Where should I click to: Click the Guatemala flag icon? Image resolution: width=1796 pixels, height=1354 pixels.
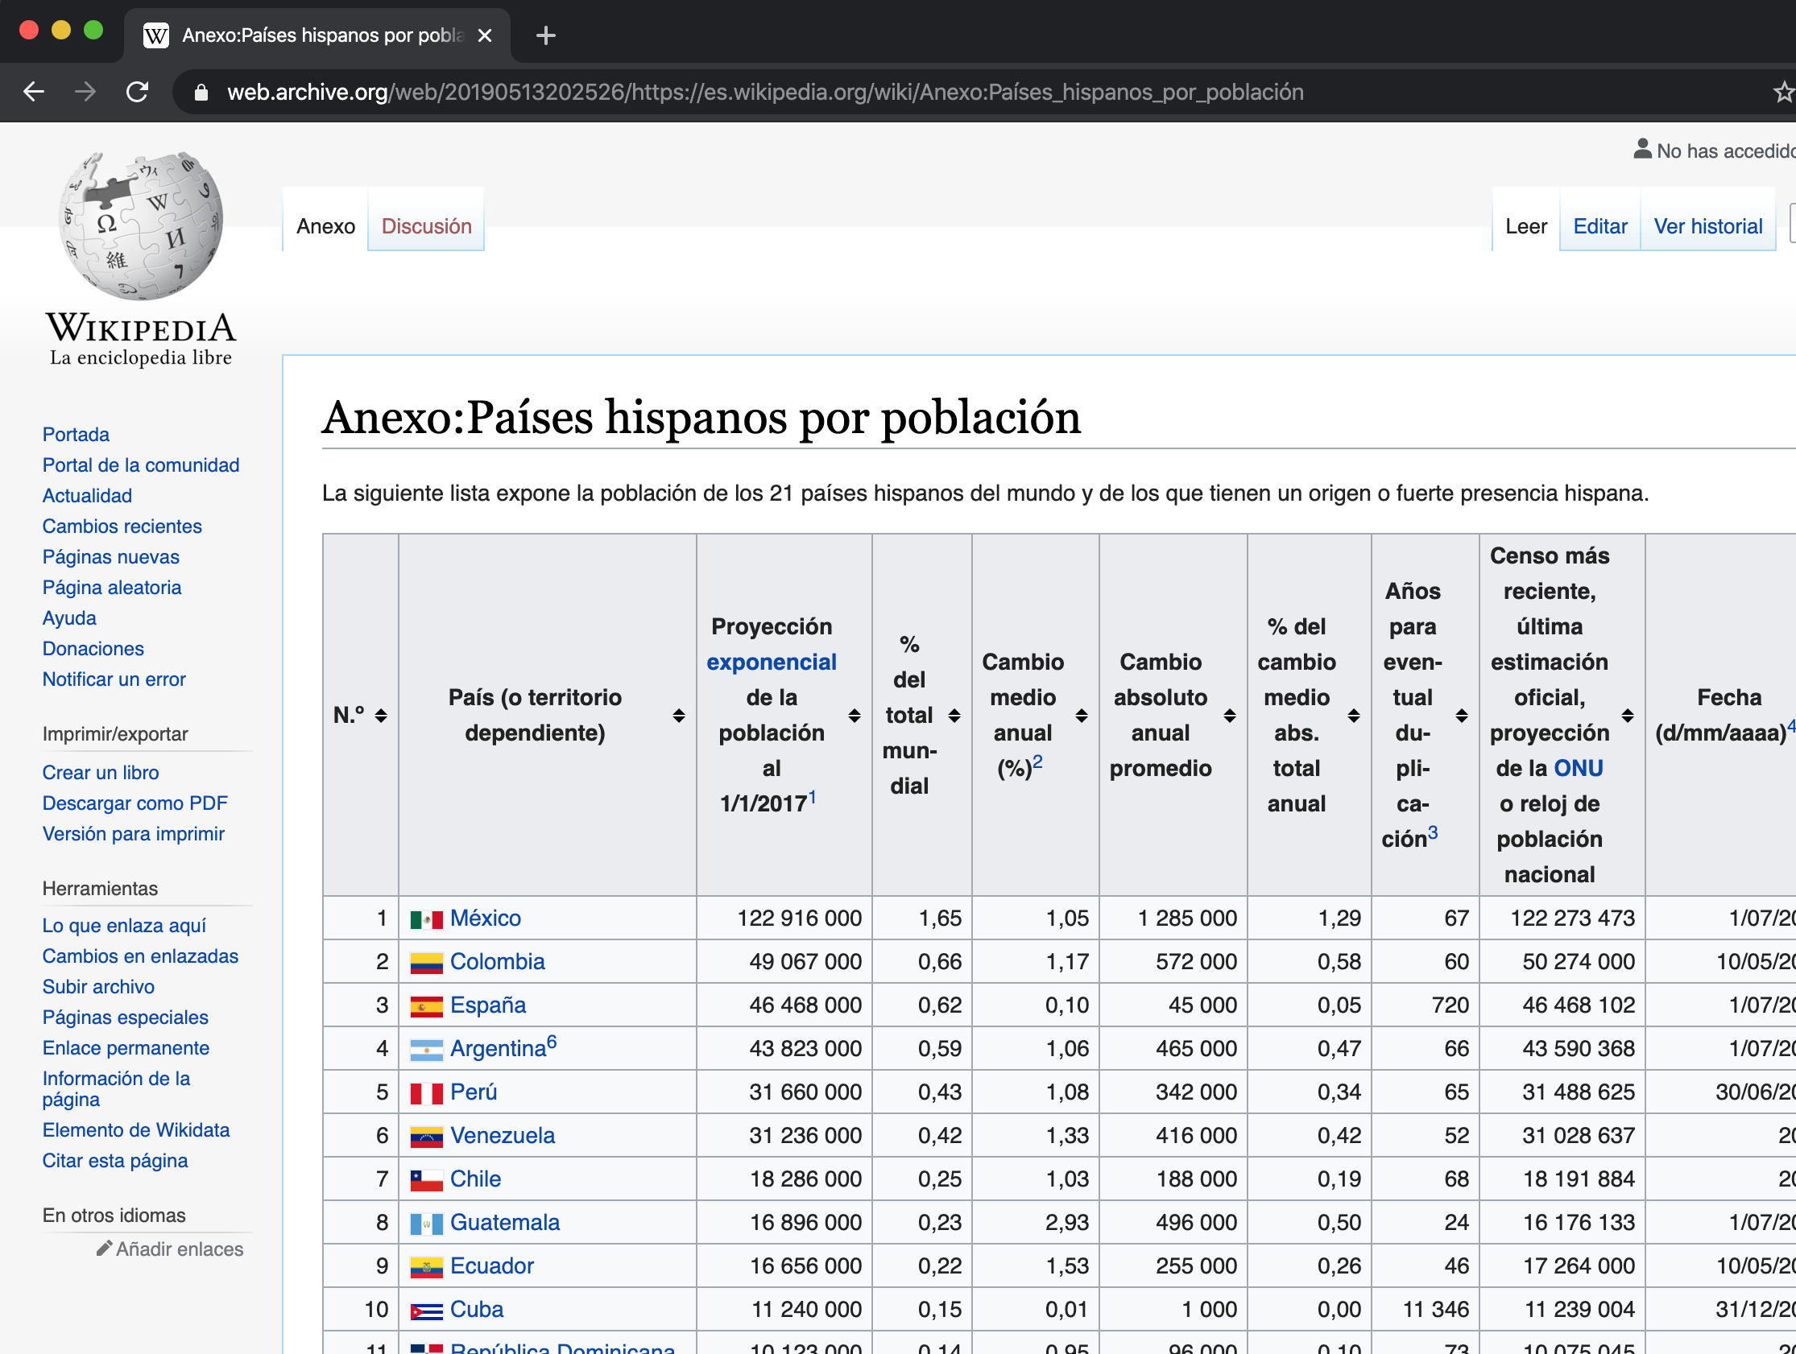426,1224
